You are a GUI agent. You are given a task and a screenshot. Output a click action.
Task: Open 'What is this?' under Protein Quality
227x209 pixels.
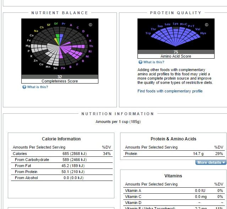154,62
